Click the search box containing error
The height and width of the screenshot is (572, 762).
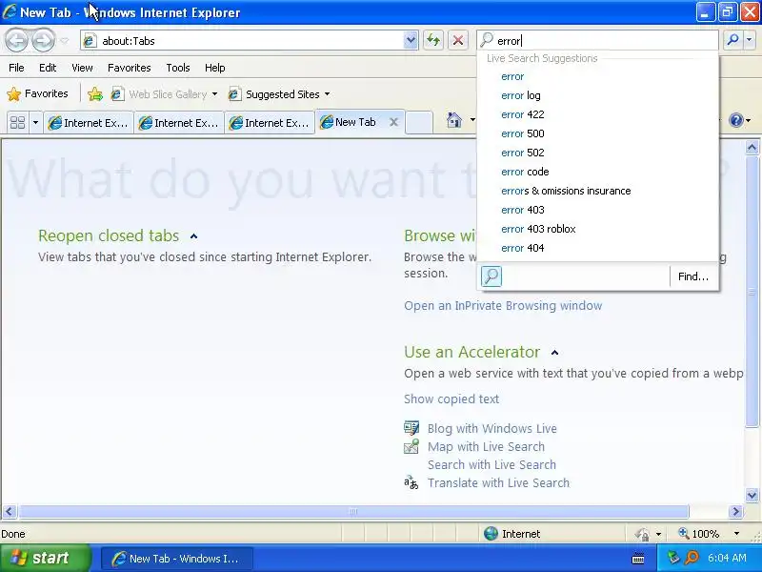pos(597,40)
